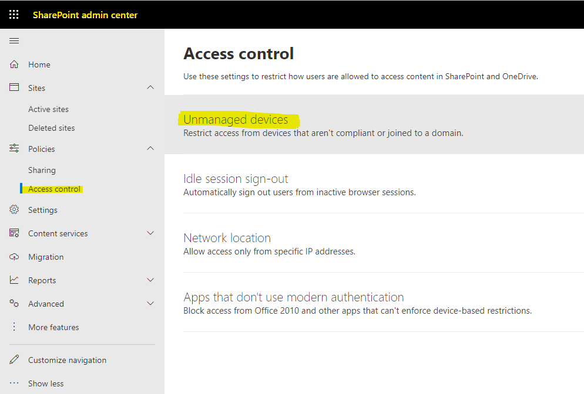Open Settings in navigation

43,210
